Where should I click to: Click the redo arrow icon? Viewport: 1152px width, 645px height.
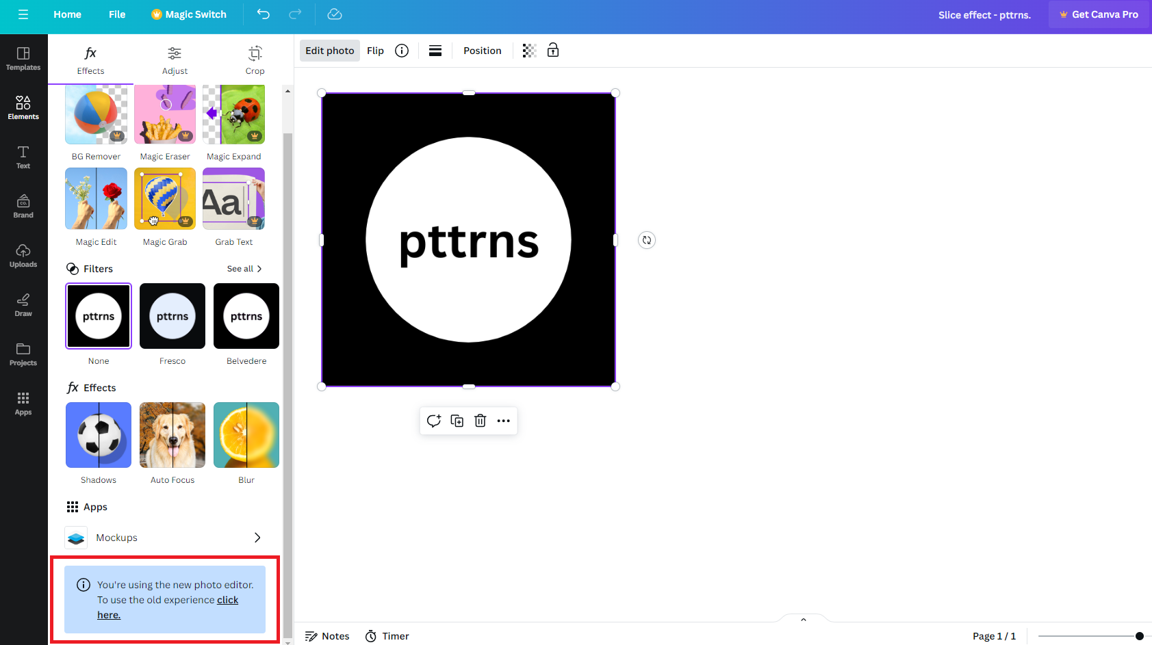pyautogui.click(x=295, y=14)
